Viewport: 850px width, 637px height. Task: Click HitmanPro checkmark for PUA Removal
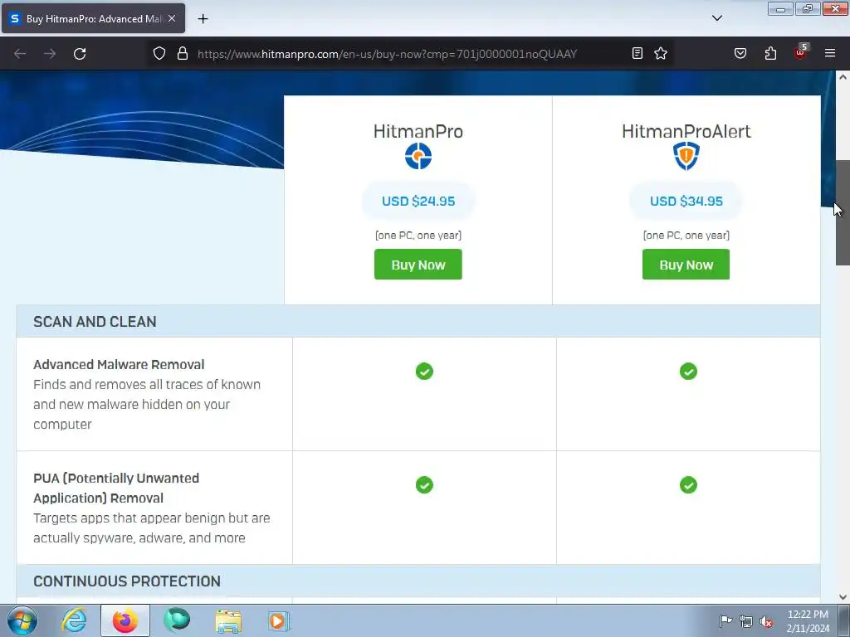pos(424,484)
